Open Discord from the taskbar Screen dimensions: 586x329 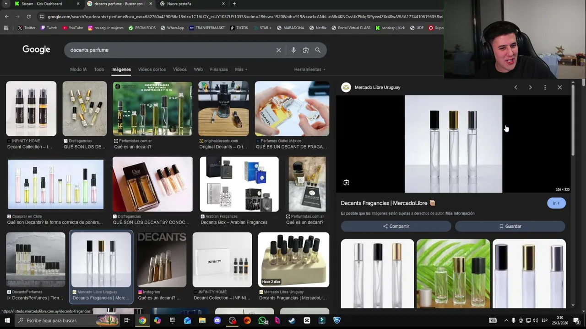(x=217, y=320)
